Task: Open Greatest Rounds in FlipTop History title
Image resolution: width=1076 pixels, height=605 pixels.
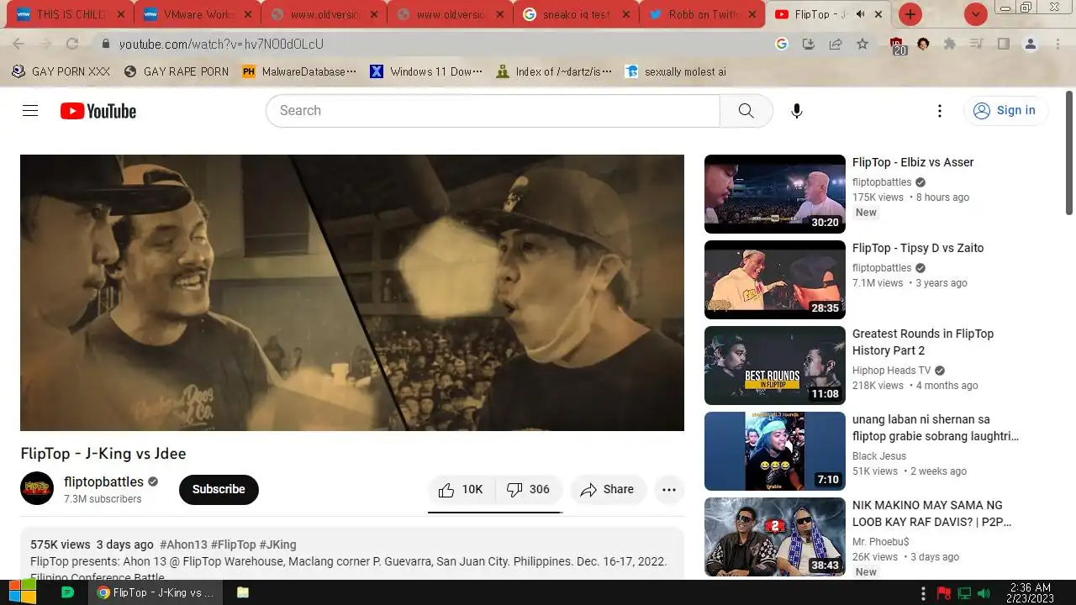Action: coord(923,342)
